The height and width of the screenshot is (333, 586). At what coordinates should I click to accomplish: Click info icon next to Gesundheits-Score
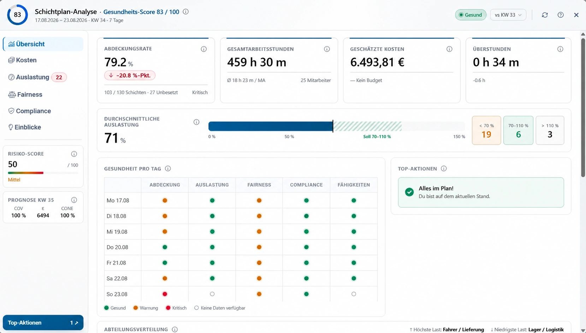185,12
